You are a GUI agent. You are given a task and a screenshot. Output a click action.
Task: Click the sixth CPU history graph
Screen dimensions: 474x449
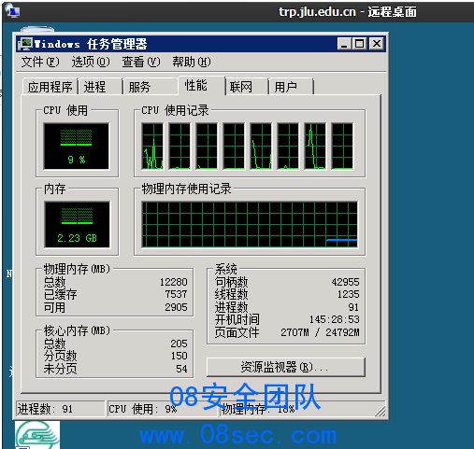[x=288, y=146]
